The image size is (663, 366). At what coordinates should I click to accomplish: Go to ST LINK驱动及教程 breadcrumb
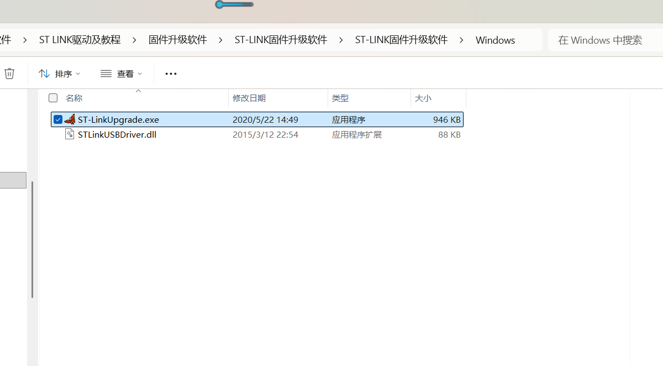[80, 40]
